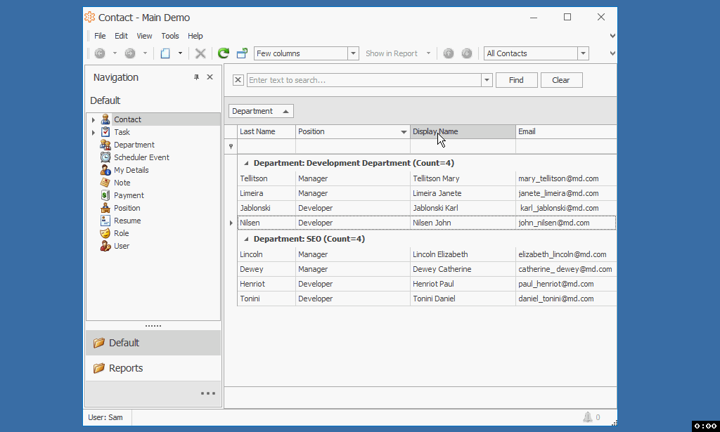The height and width of the screenshot is (432, 720).
Task: Close the Navigation panel
Action: [x=210, y=77]
